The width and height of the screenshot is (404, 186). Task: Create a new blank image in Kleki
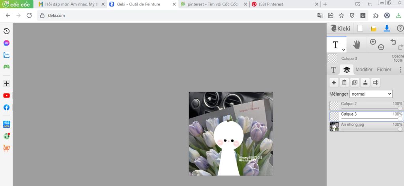[x=360, y=28]
